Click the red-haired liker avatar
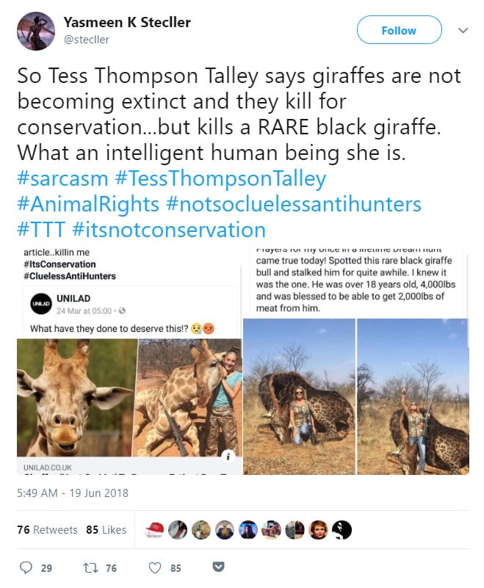The height and width of the screenshot is (588, 484). pyautogui.click(x=319, y=530)
